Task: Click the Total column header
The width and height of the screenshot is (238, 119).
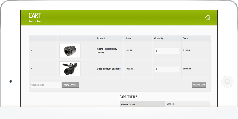Action: (x=186, y=38)
